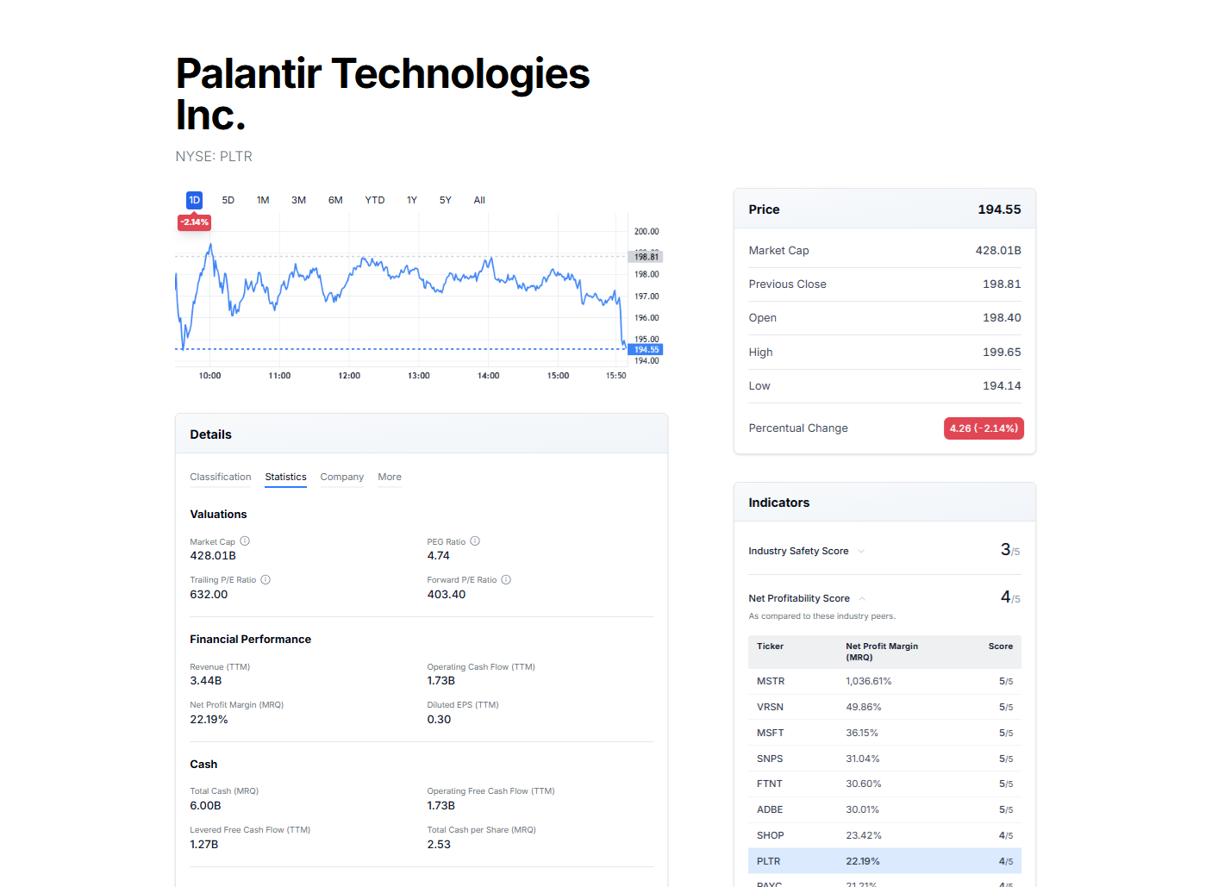
Task: Click the PEG Ratio info icon
Action: click(475, 541)
